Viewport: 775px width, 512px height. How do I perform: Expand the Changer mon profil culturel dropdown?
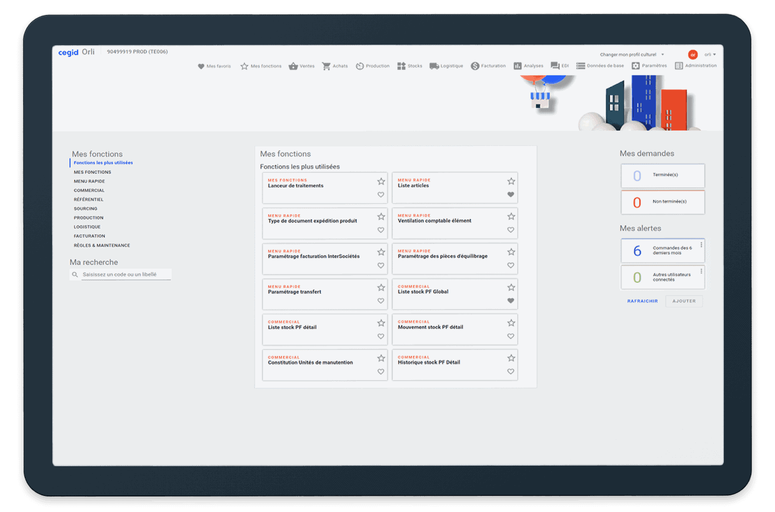tap(663, 54)
